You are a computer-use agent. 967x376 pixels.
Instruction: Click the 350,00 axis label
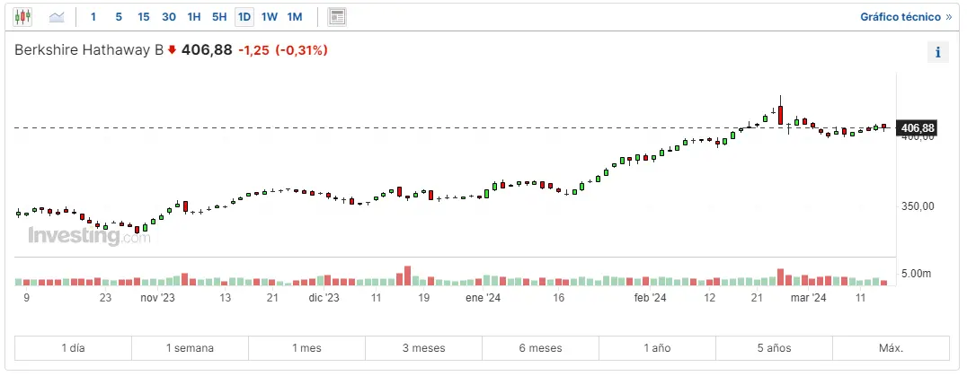[918, 206]
